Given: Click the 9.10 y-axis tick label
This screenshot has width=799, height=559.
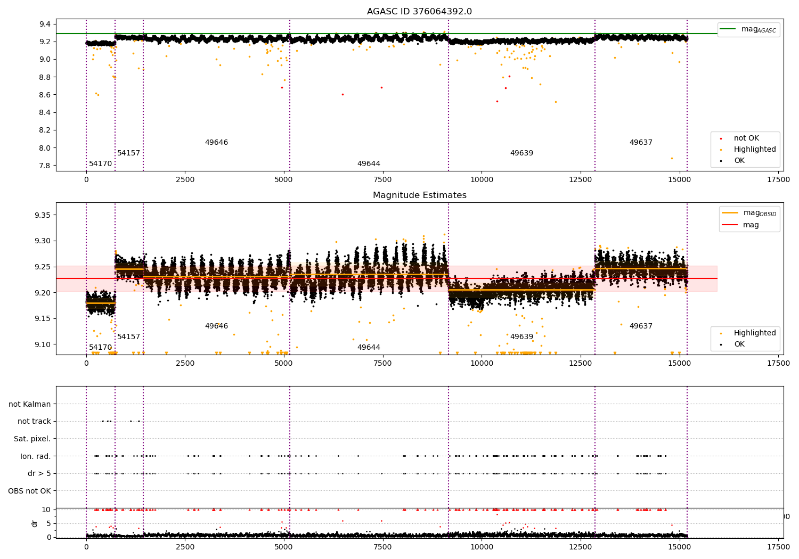Looking at the screenshot, I should (43, 344).
